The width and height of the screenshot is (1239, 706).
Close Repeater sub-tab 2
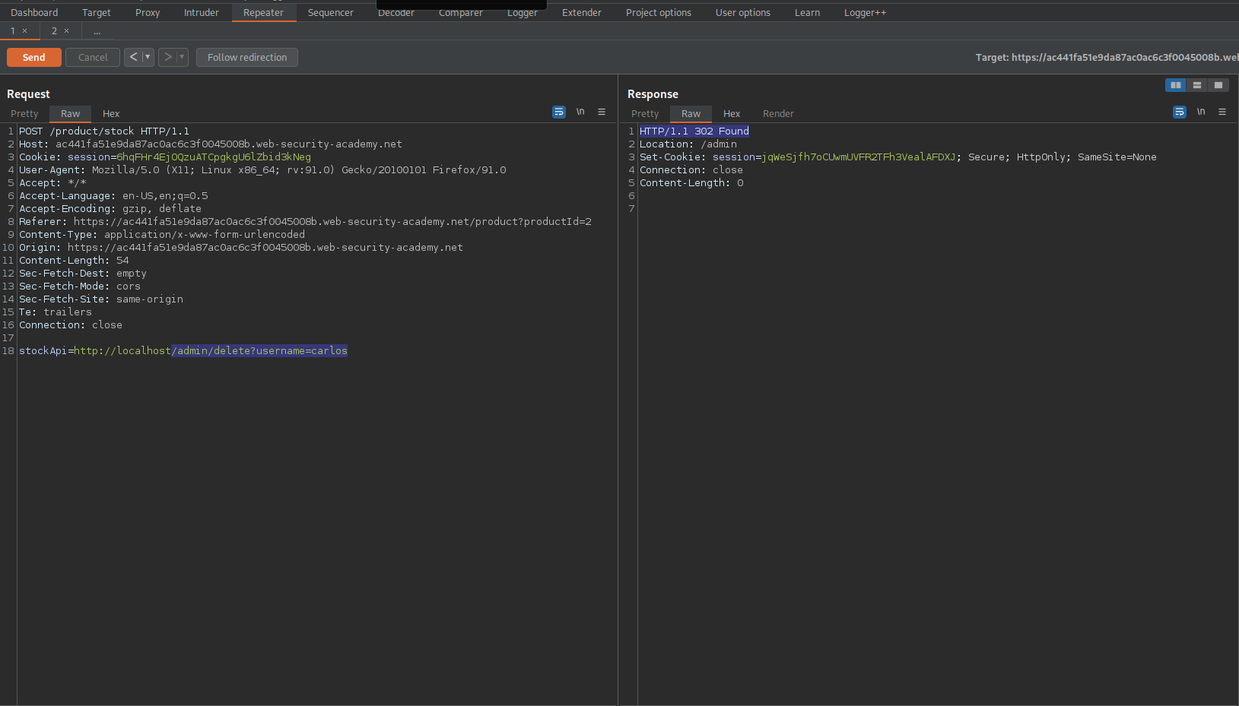tap(67, 31)
